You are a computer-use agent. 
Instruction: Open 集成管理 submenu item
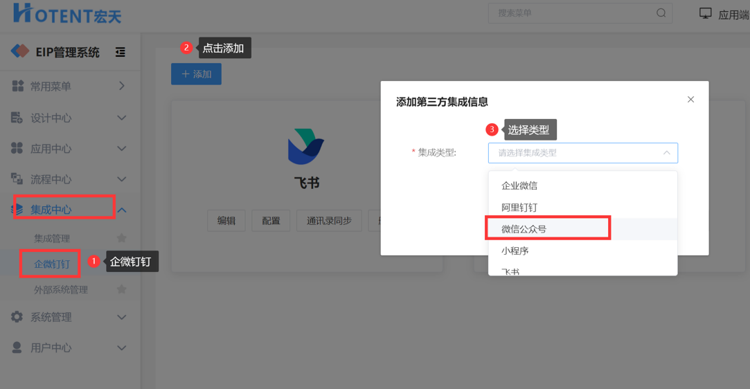[x=52, y=238]
